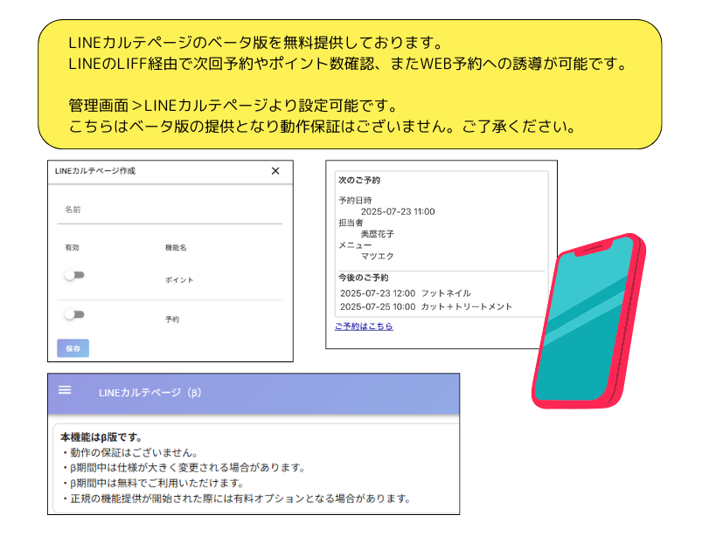
Task: Click the 機能名 column header
Action: [x=176, y=248]
